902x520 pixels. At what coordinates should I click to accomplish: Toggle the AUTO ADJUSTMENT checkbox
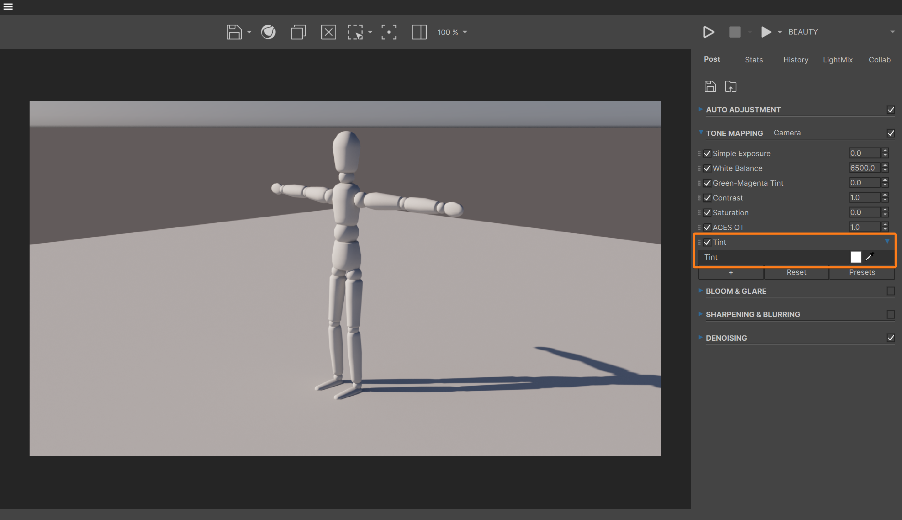pos(891,110)
